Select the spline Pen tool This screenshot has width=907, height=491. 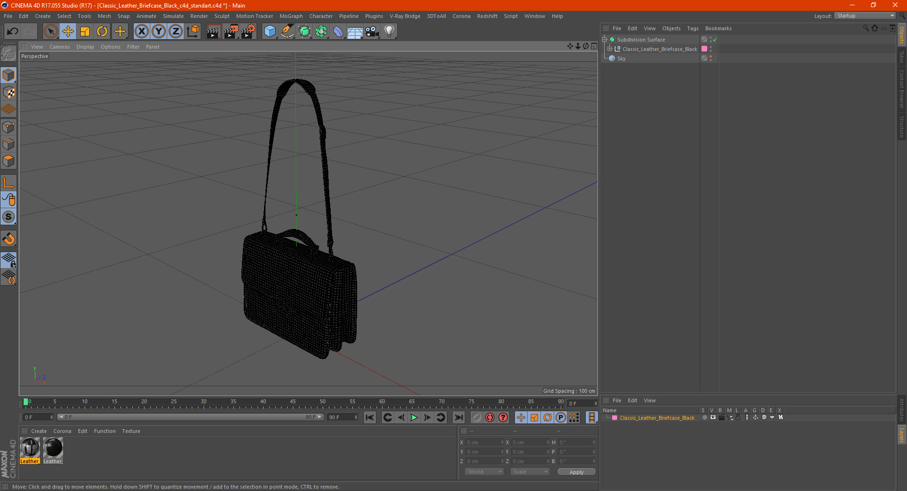coord(287,32)
